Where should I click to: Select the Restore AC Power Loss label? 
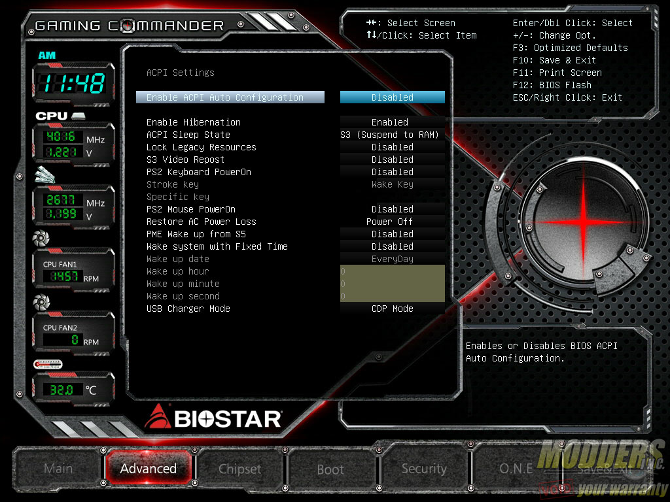click(202, 222)
